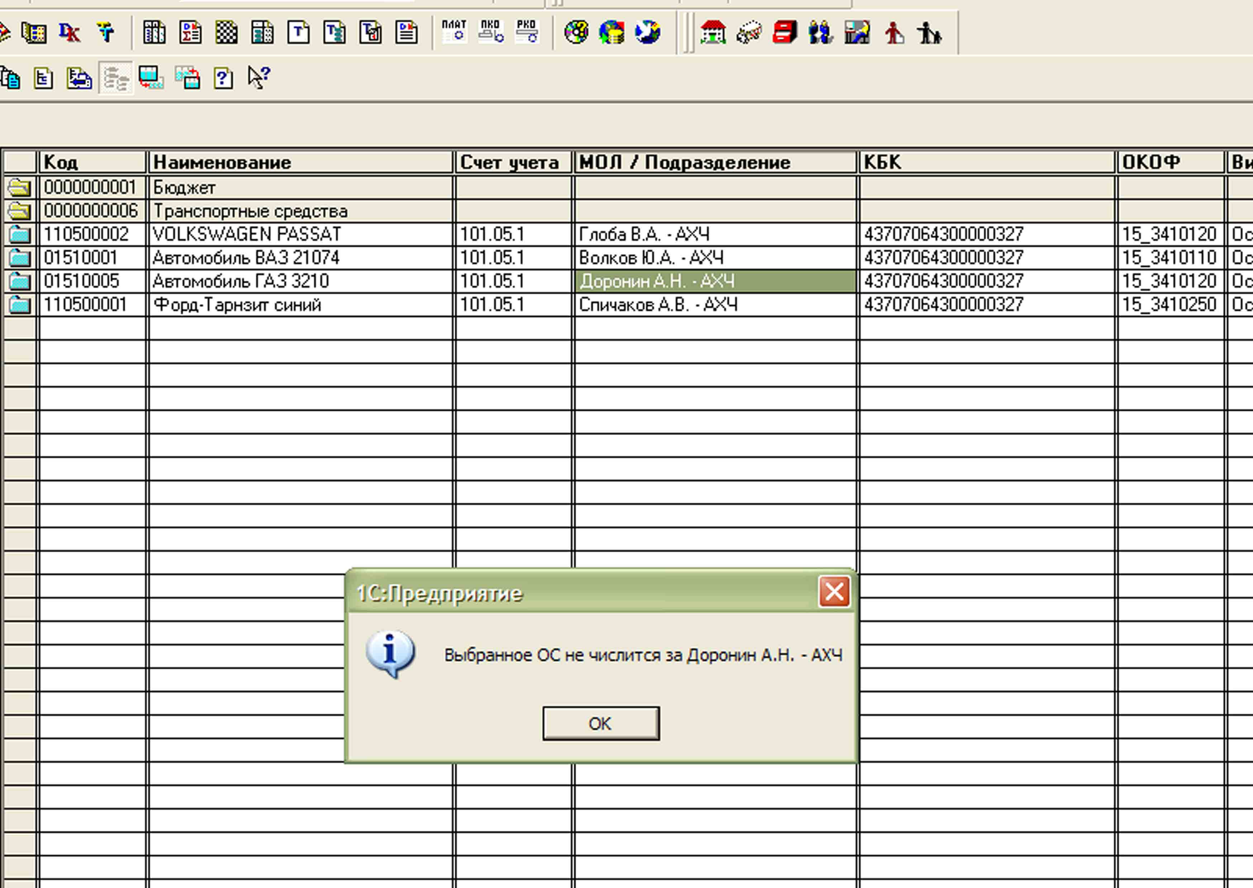Select the Форд-Тарнзит синий row
This screenshot has height=888, width=1253.
pos(237,305)
